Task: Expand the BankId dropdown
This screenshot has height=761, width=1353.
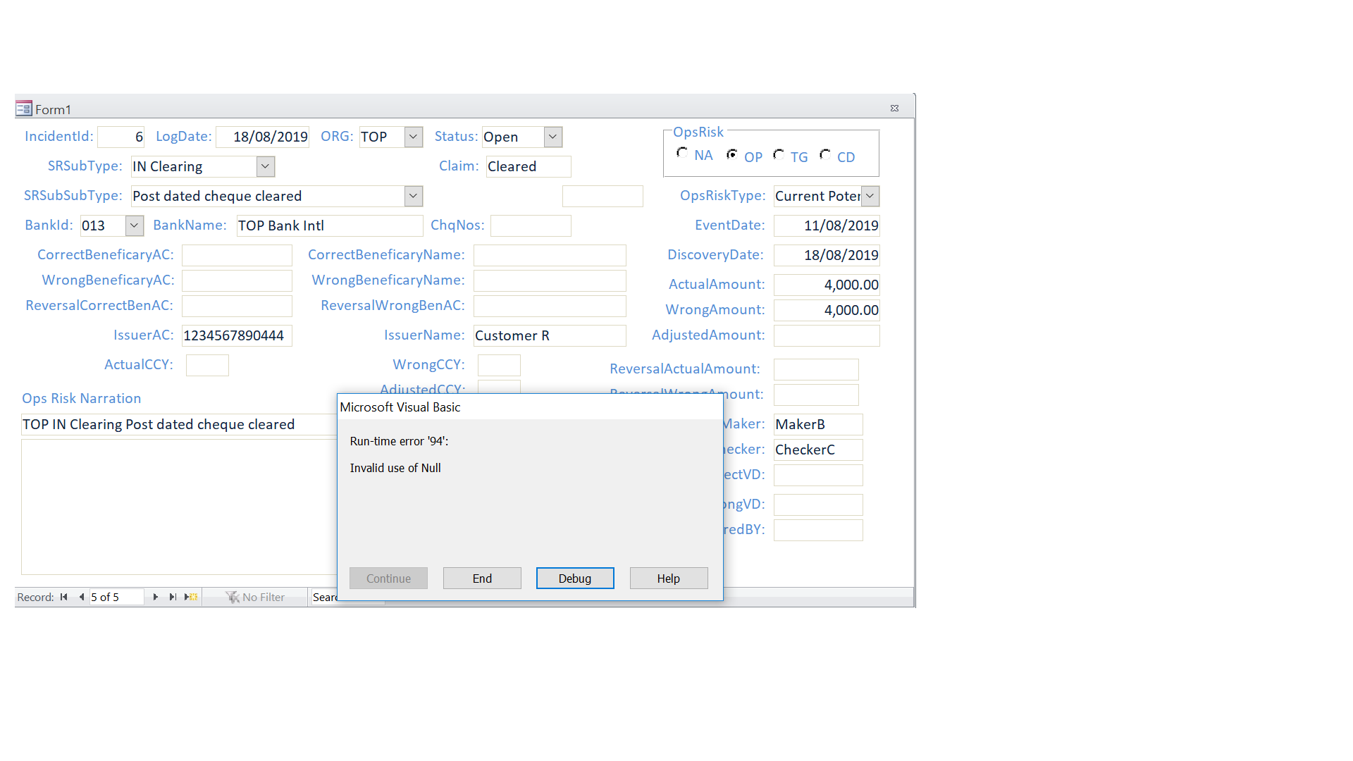Action: click(134, 225)
